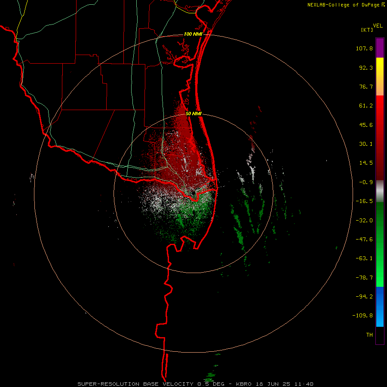Click the -16.5 legend value
Screen dimensions: 387x387
[364, 201]
